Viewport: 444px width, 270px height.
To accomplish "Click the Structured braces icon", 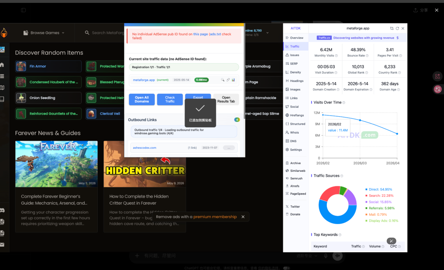I will coord(287,124).
